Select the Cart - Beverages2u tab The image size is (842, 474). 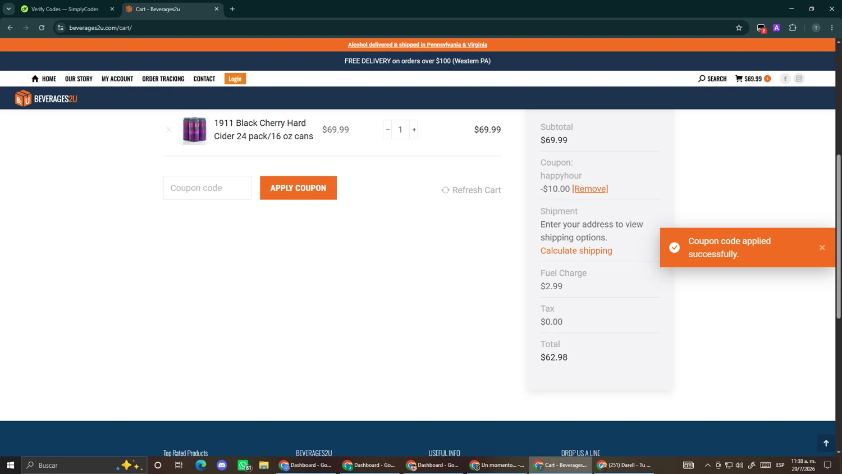pyautogui.click(x=169, y=9)
